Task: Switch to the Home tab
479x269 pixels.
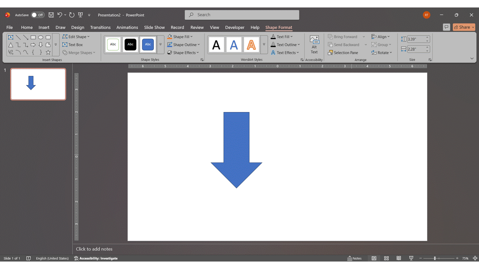Action: (x=27, y=27)
